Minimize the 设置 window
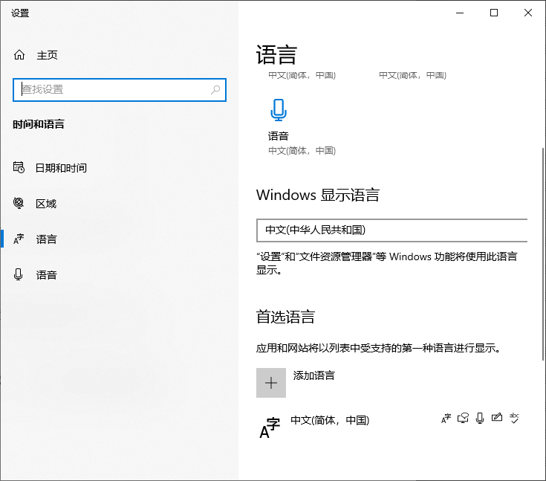This screenshot has height=481, width=546. [460, 13]
